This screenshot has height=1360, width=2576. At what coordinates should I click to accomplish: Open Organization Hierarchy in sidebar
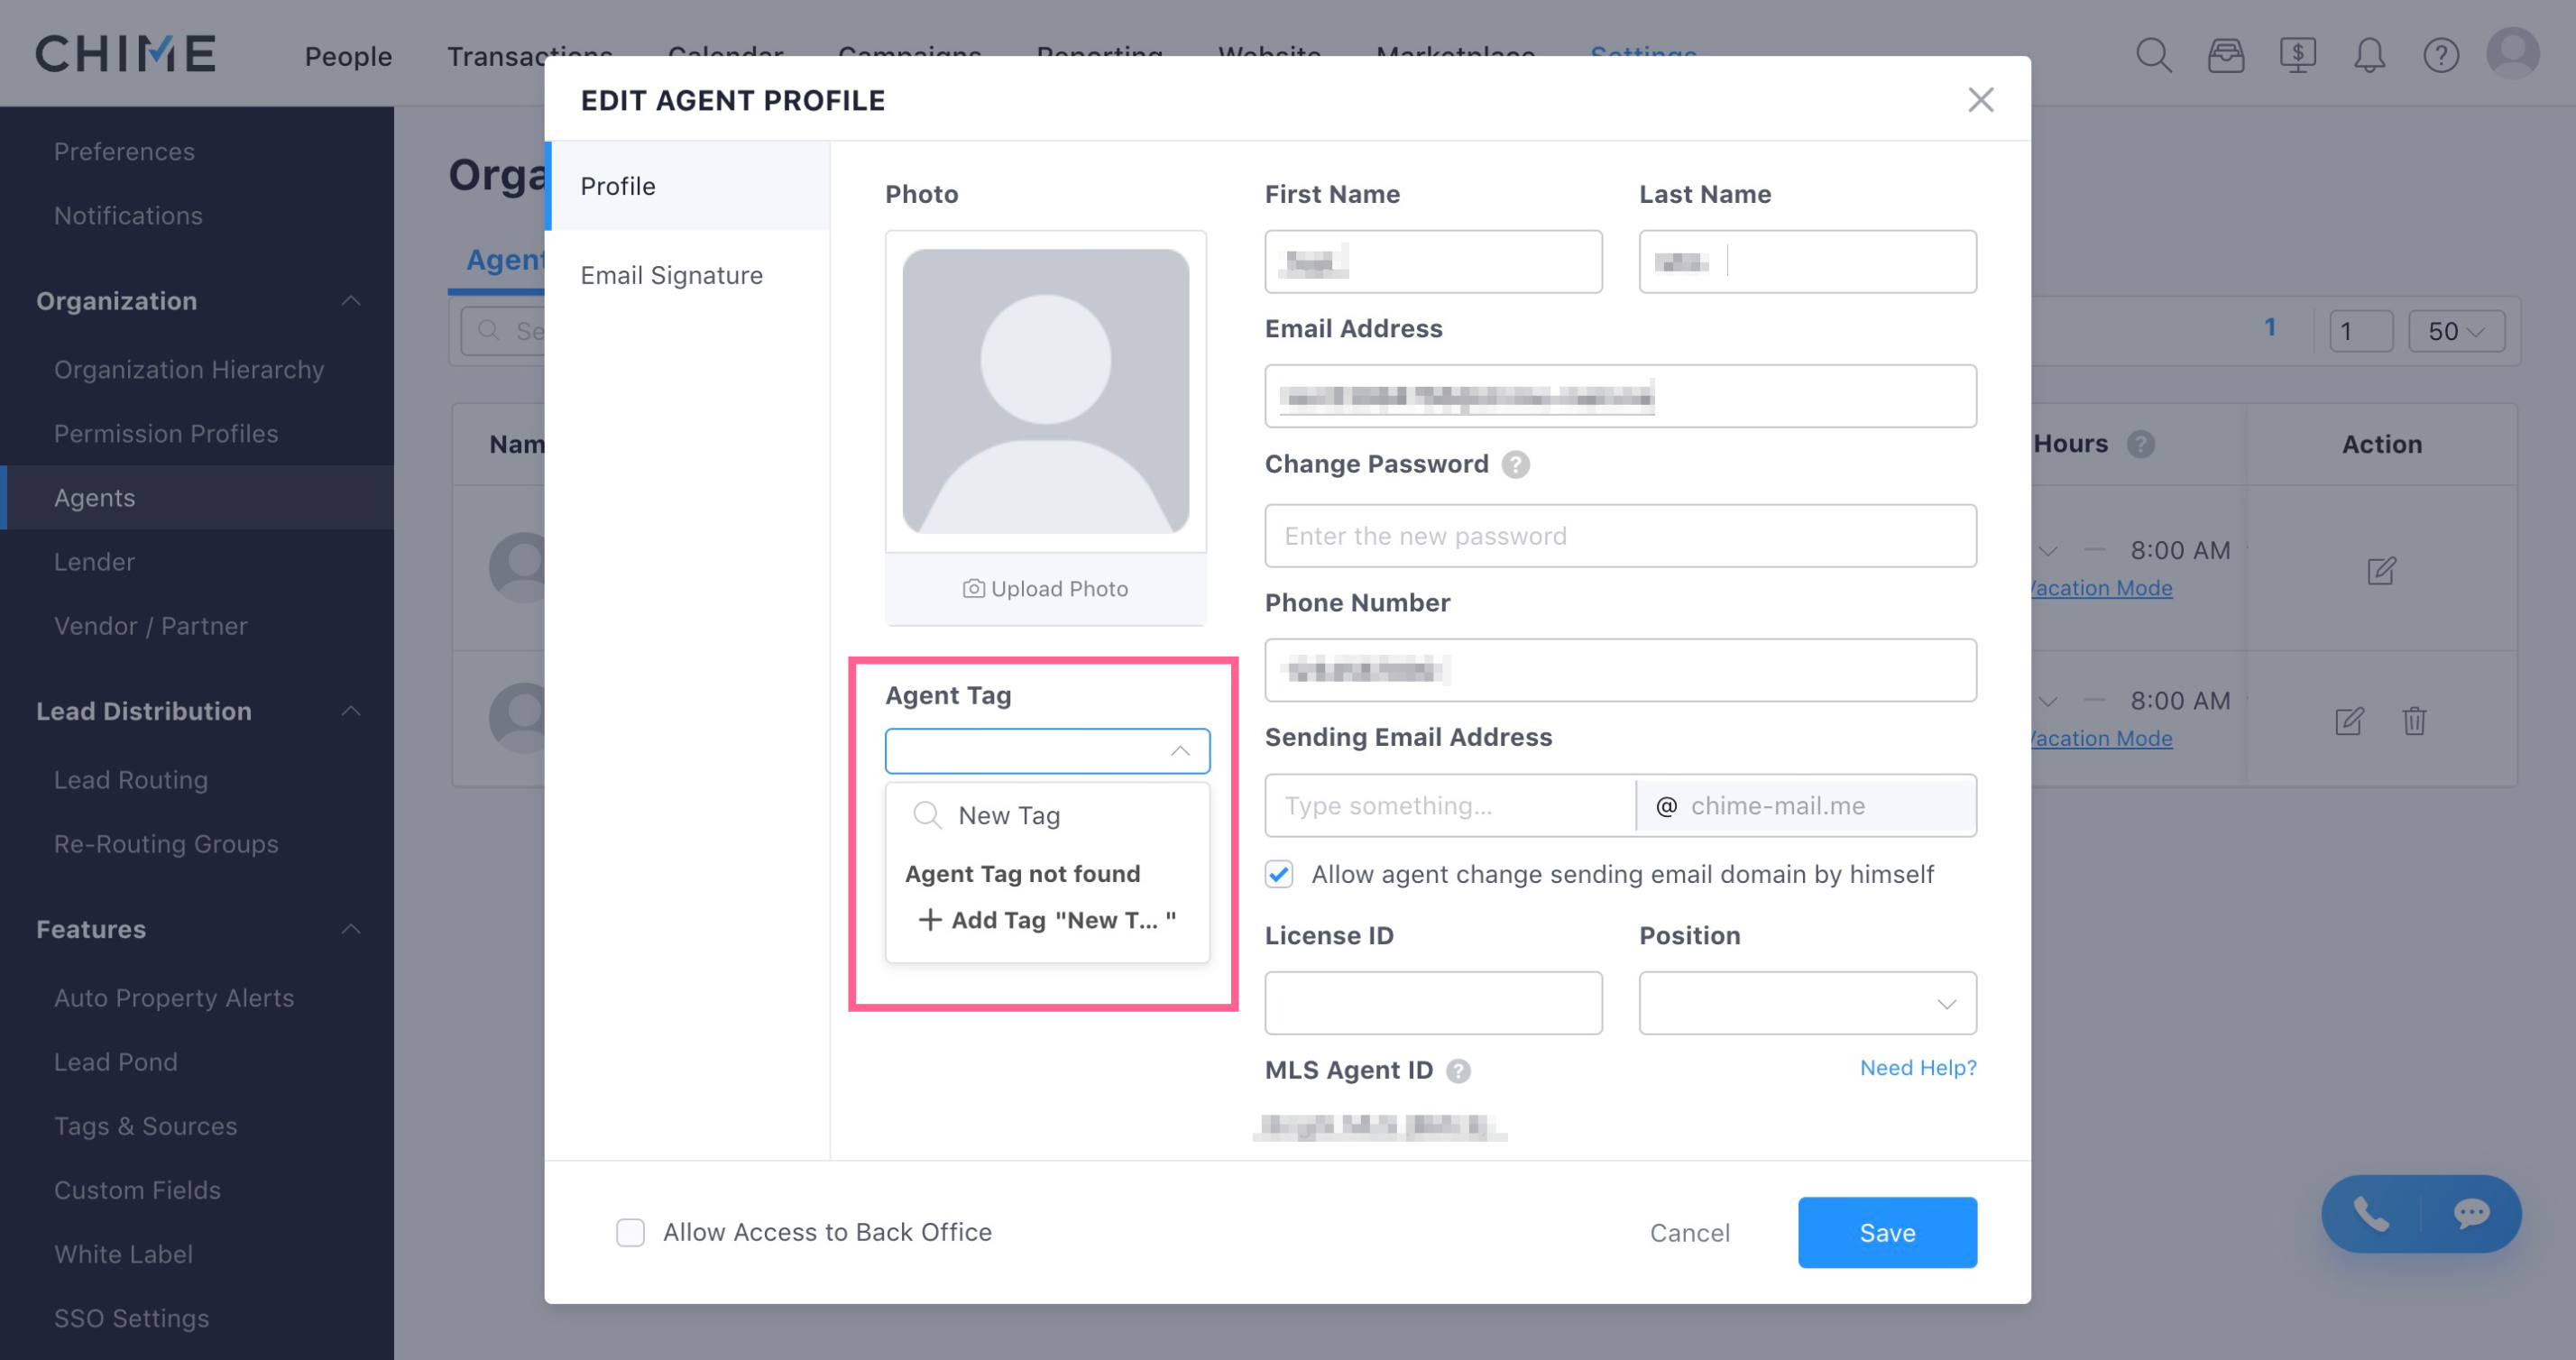tap(189, 369)
